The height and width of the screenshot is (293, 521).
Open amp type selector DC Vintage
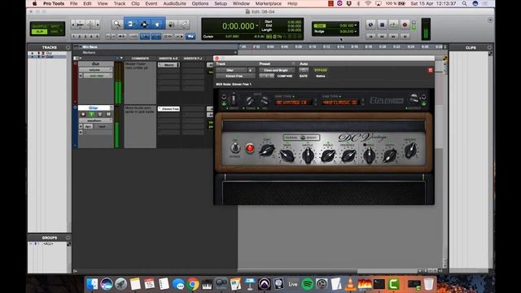click(x=292, y=103)
